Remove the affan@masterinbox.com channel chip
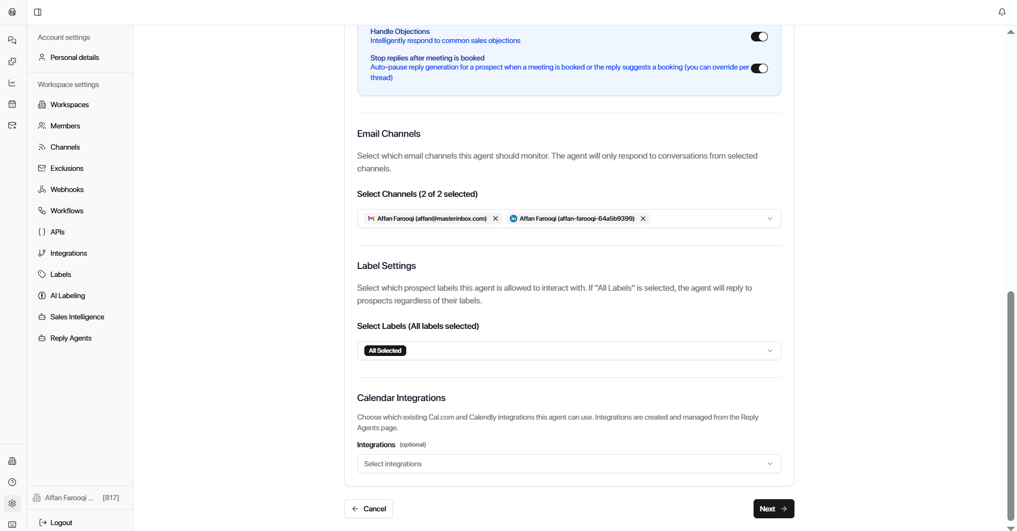This screenshot has width=1017, height=531. pos(495,219)
